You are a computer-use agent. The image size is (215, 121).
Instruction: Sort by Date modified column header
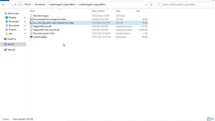98,11
